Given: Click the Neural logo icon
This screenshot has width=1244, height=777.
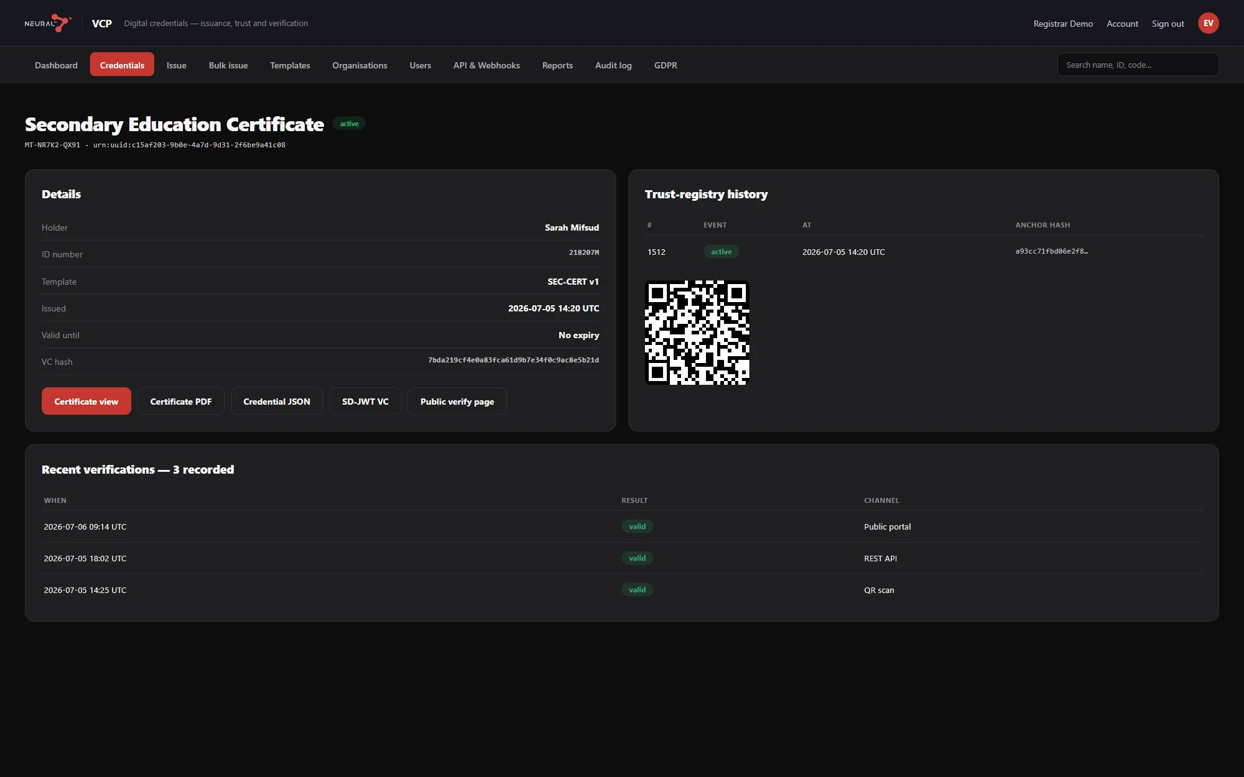Looking at the screenshot, I should 48,23.
